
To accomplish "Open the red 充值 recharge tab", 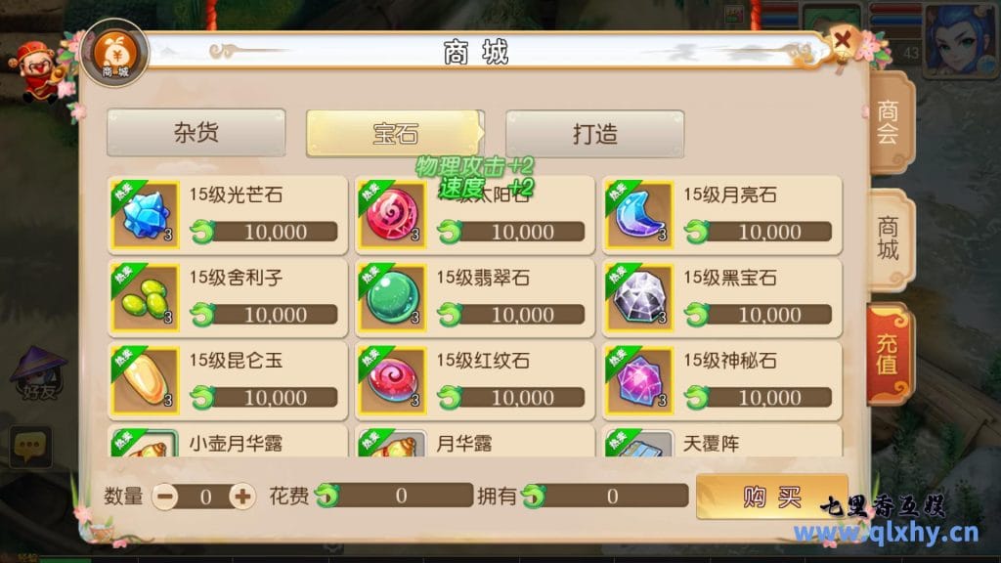I will pos(888,354).
